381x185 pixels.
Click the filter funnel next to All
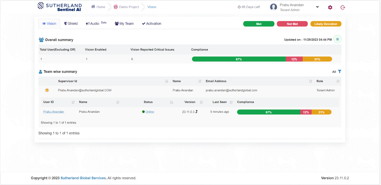coord(340,71)
